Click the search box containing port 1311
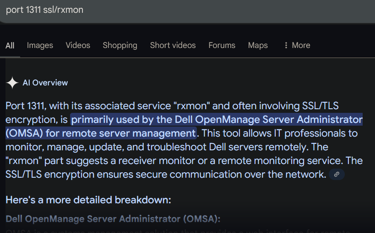375x233 pixels. [x=137, y=10]
